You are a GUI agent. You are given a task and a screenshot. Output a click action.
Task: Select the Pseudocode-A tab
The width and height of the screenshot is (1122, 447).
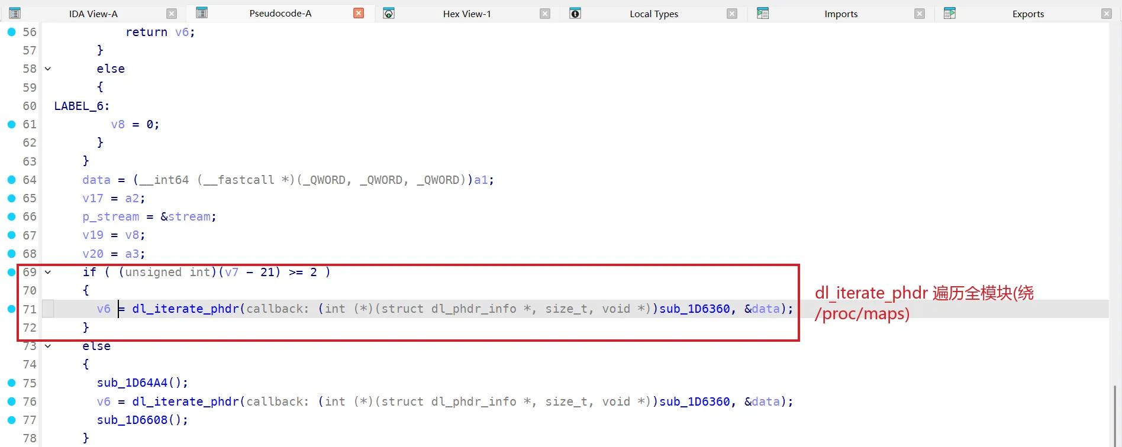280,14
